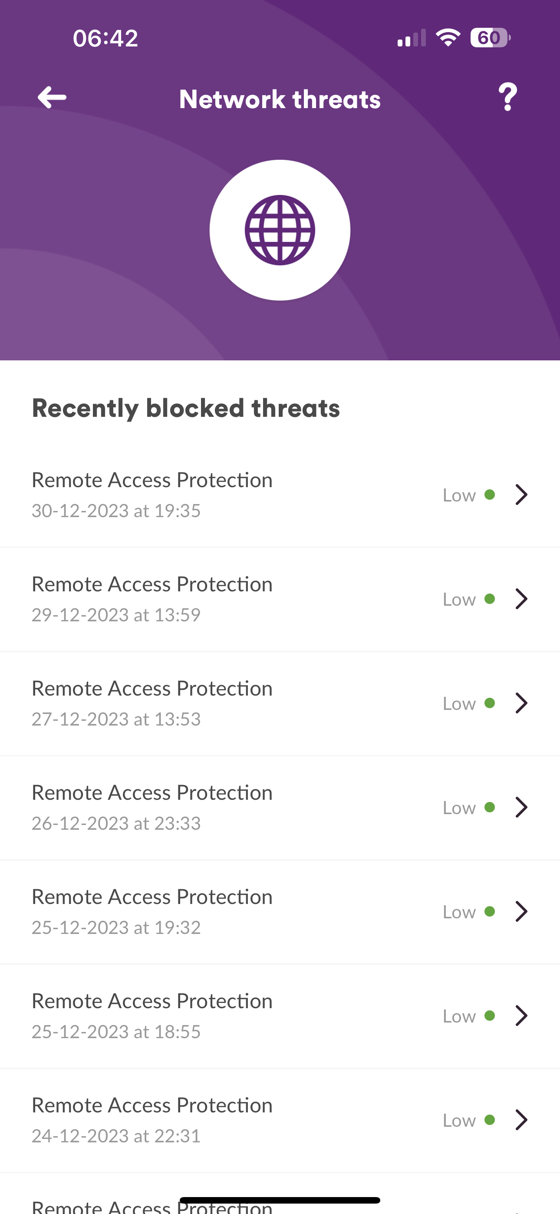Expand the 25-12-2023 at 19:32 threat chevron
This screenshot has height=1214, width=560.
pos(521,911)
